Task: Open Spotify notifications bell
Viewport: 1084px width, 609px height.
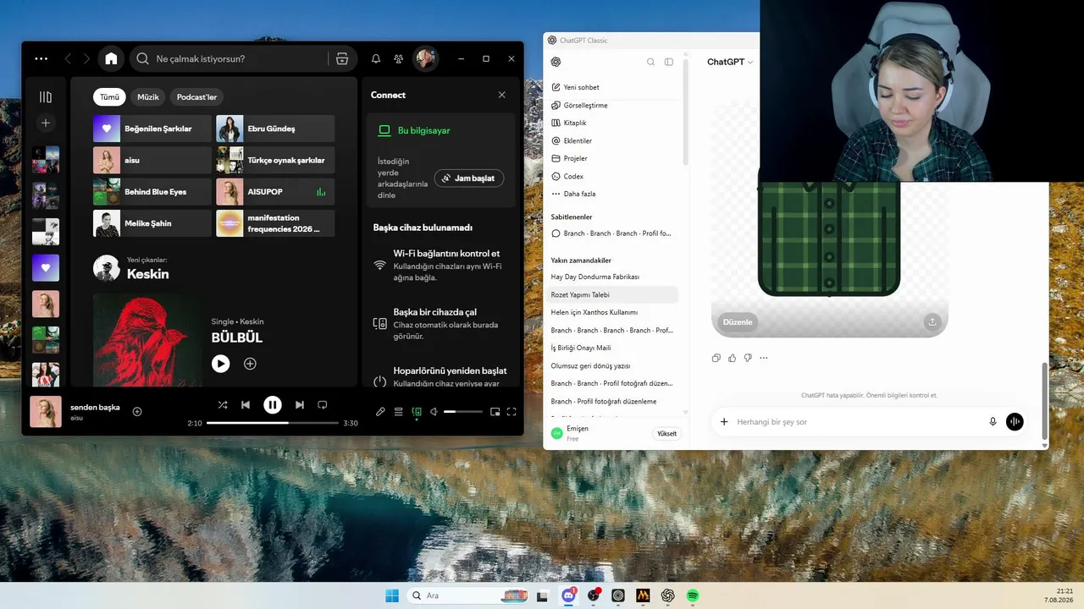Action: click(376, 59)
